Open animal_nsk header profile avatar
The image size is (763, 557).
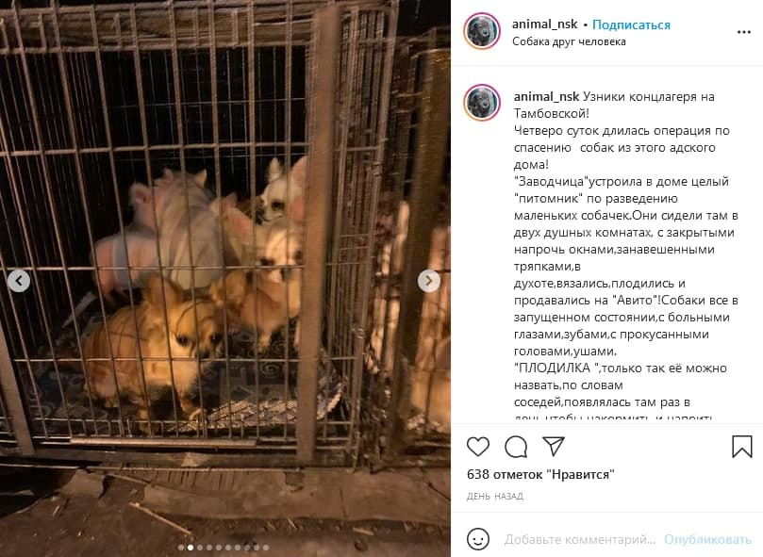[x=482, y=32]
